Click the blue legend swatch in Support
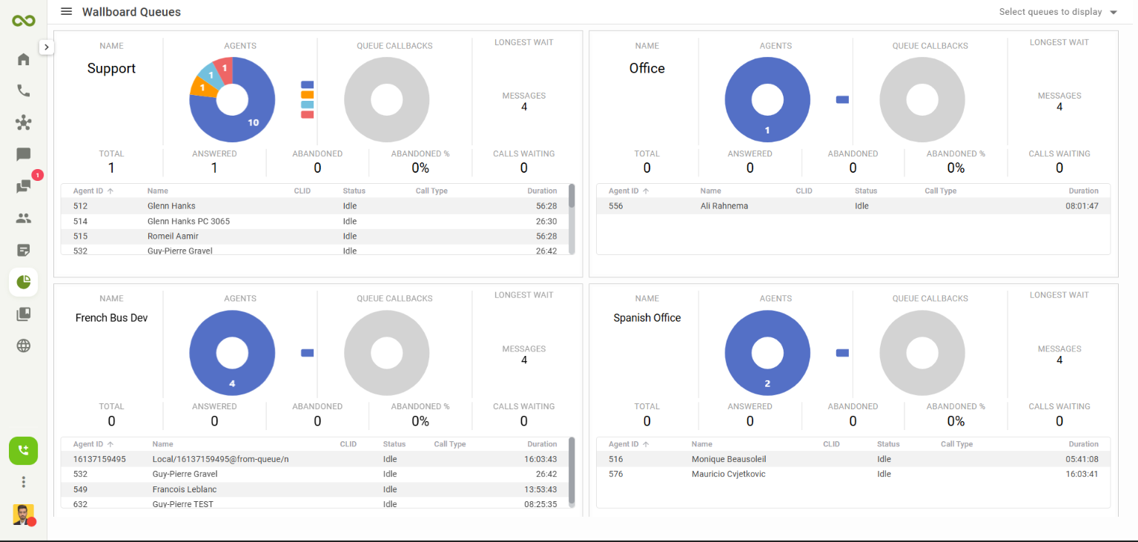This screenshot has width=1138, height=542. [x=308, y=85]
